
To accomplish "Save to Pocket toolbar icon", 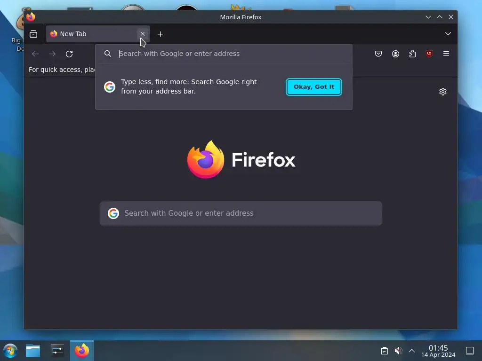I will 378,54.
